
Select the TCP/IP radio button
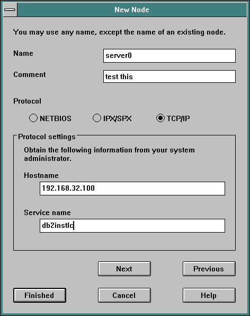point(160,118)
